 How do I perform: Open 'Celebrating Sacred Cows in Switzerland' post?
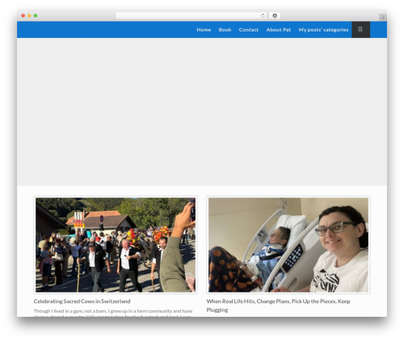pos(82,301)
